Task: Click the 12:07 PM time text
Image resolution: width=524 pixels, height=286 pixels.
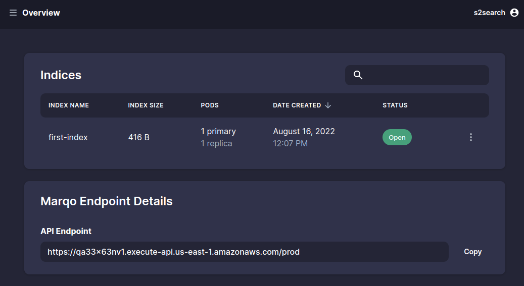Action: pos(290,143)
